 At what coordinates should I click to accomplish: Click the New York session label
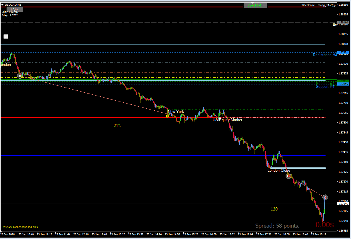176,112
